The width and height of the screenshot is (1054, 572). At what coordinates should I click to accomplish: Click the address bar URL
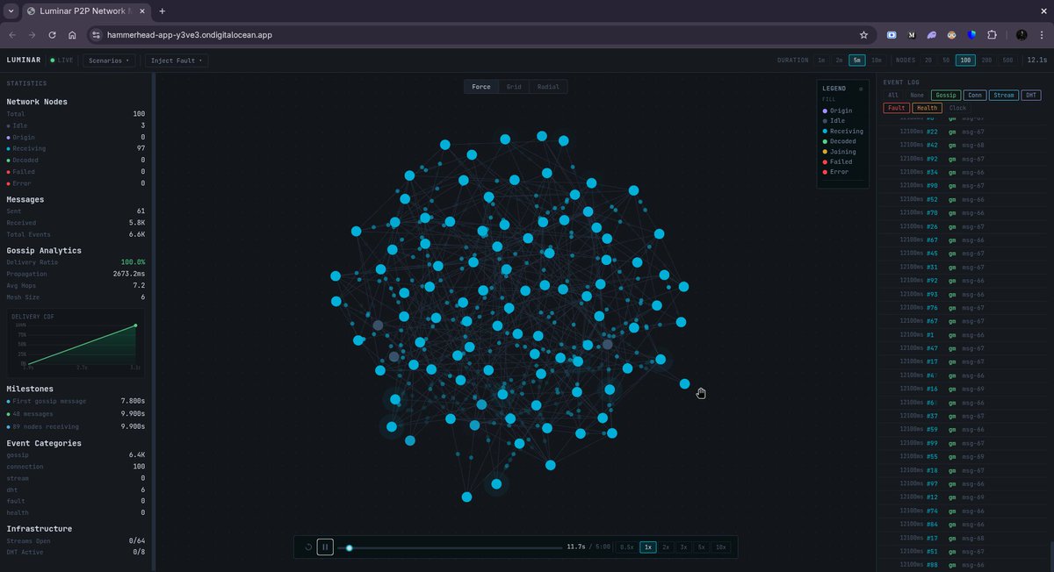pos(190,35)
